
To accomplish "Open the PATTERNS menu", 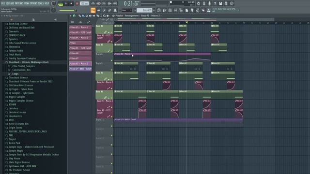I will tap(19, 3).
